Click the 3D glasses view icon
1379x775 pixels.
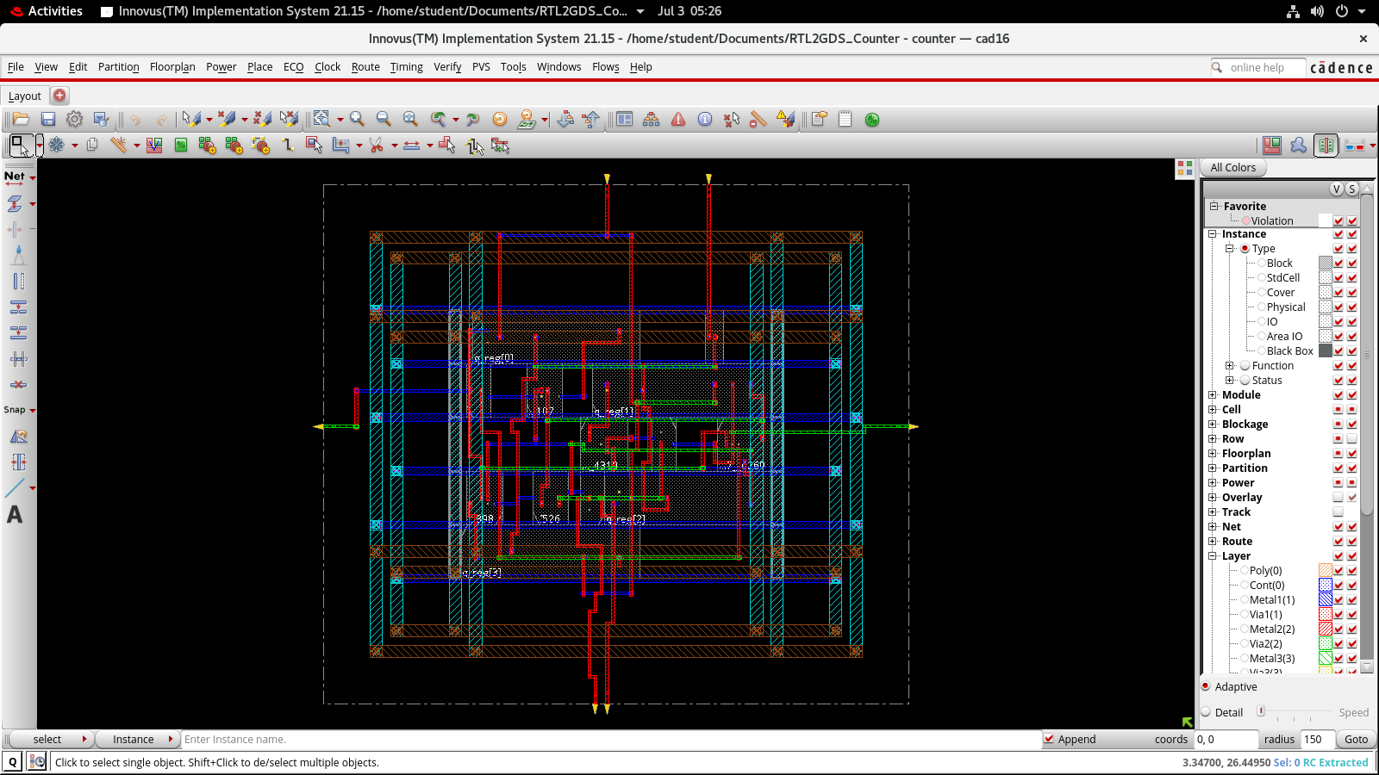click(x=1355, y=146)
